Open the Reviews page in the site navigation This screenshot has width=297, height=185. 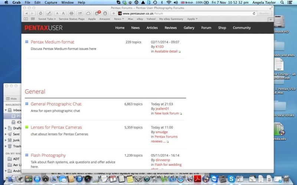tap(171, 28)
